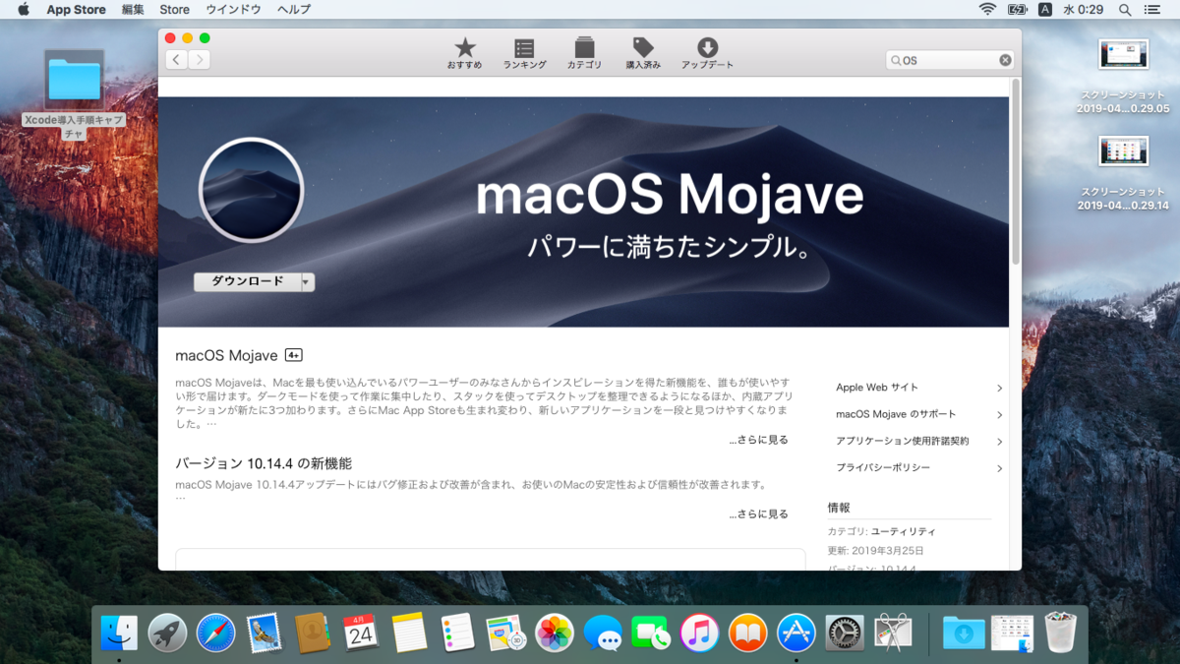1180x664 pixels.
Task: Open iTunes in the Dock
Action: pos(699,633)
